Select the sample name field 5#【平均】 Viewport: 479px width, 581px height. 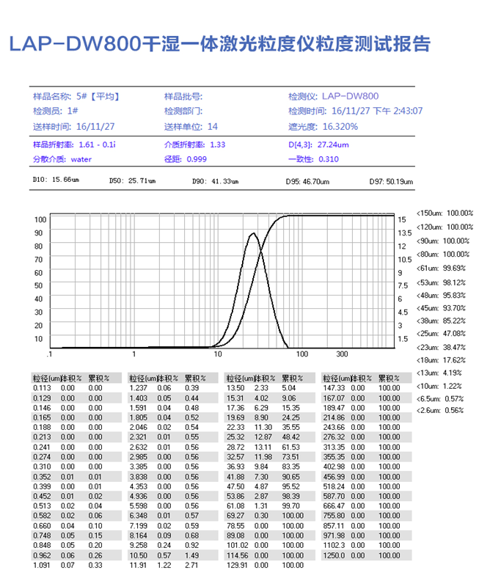98,96
